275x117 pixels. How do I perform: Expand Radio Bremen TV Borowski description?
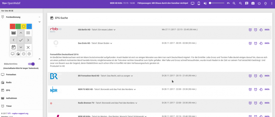[136, 103]
